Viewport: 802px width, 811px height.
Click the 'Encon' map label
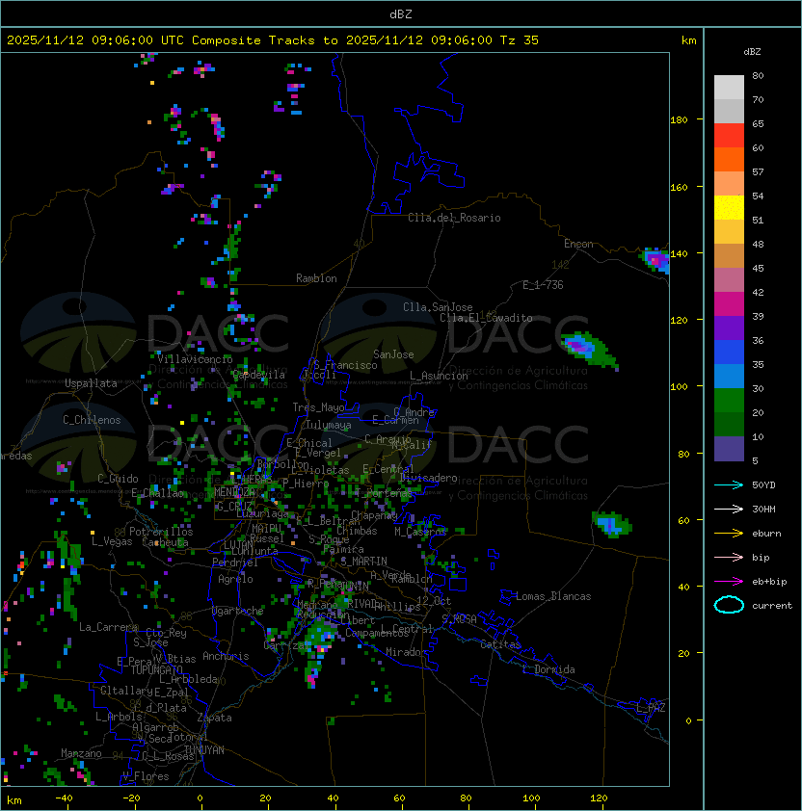pyautogui.click(x=578, y=244)
